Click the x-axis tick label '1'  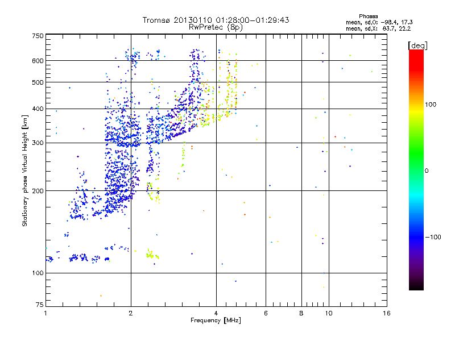point(45,313)
